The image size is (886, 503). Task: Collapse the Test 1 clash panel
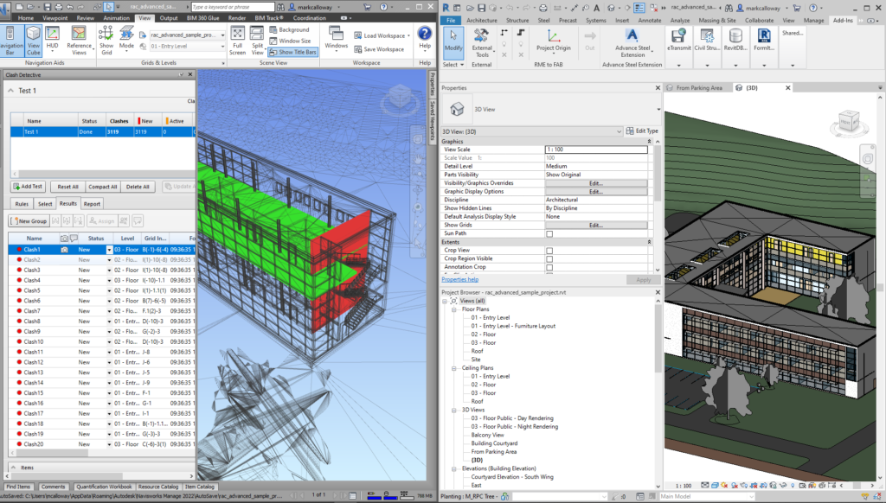[x=10, y=91]
